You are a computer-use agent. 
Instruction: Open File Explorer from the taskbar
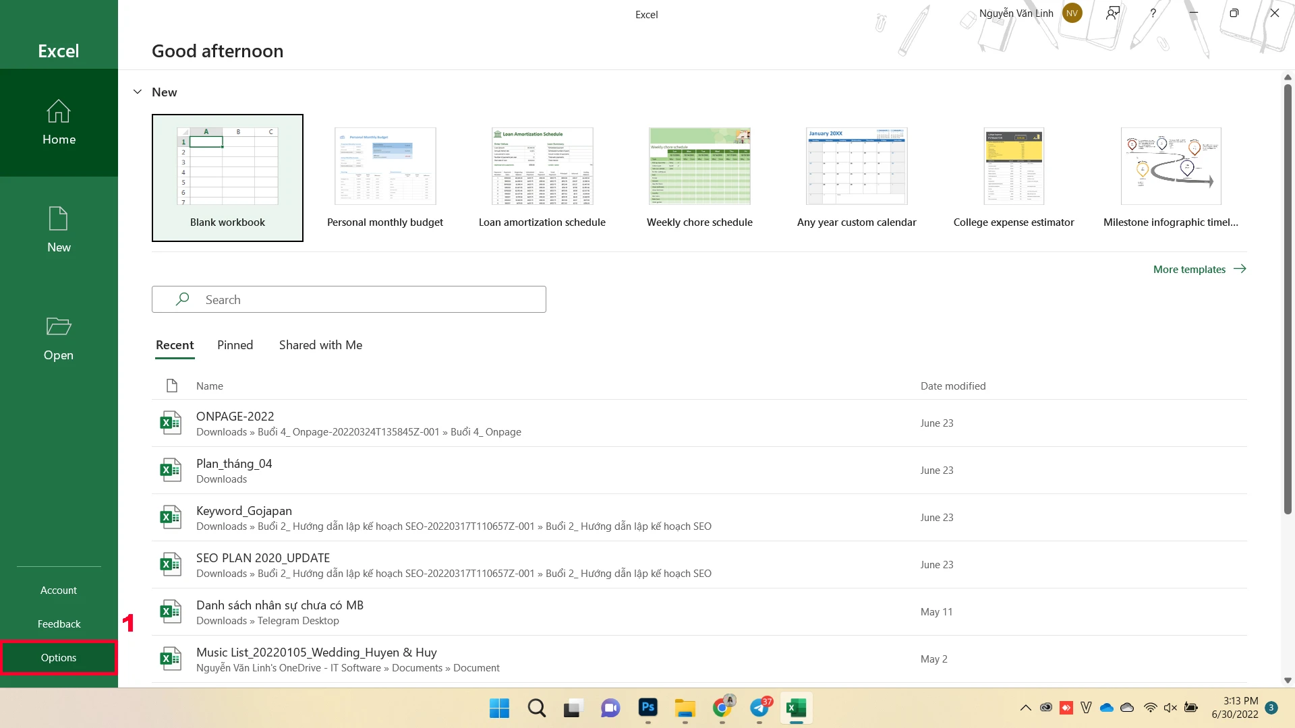(685, 708)
